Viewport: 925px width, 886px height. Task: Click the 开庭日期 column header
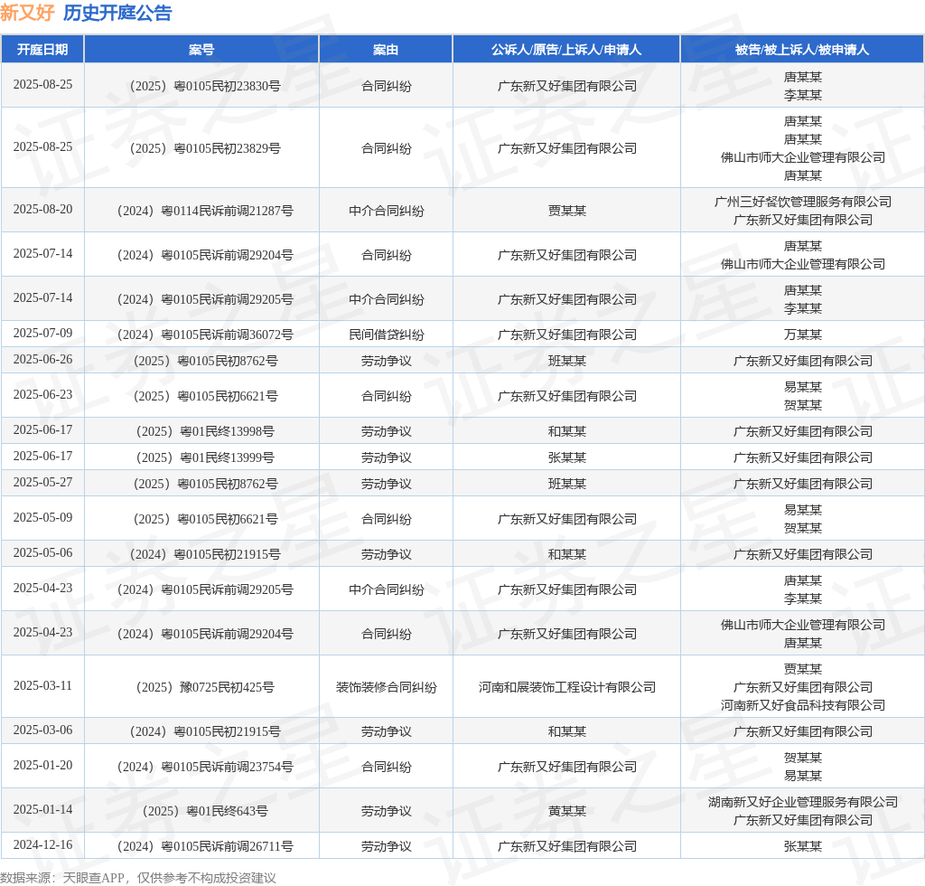(42, 50)
